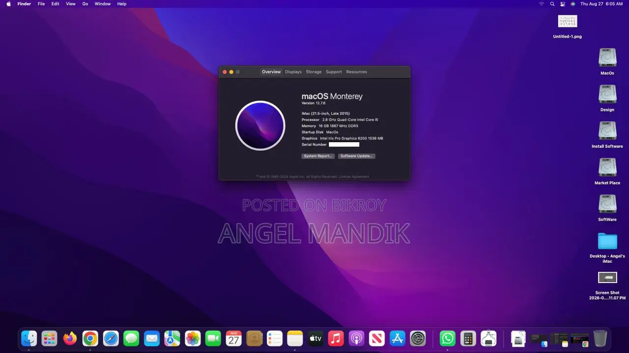Viewport: 629px width, 353px height.
Task: Open the Finder menu
Action: click(24, 3)
